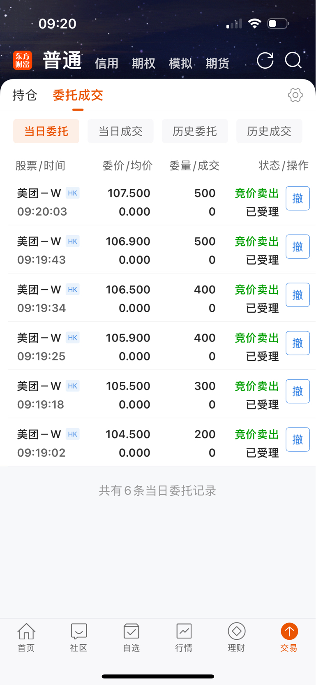Cancel the 107.500 order with 撤
This screenshot has width=316, height=685.
[298, 198]
